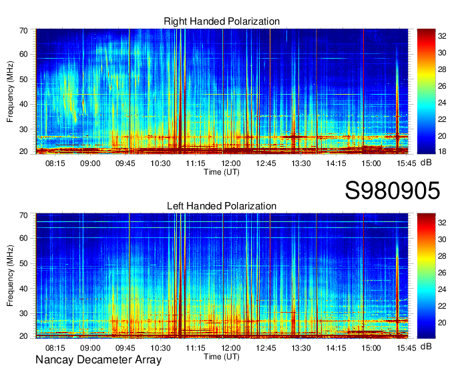
Task: Click the "60" frequency tick of the upper plot
Action: click(23, 54)
